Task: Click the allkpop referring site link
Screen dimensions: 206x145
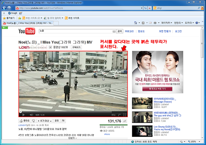Action: pos(107,134)
